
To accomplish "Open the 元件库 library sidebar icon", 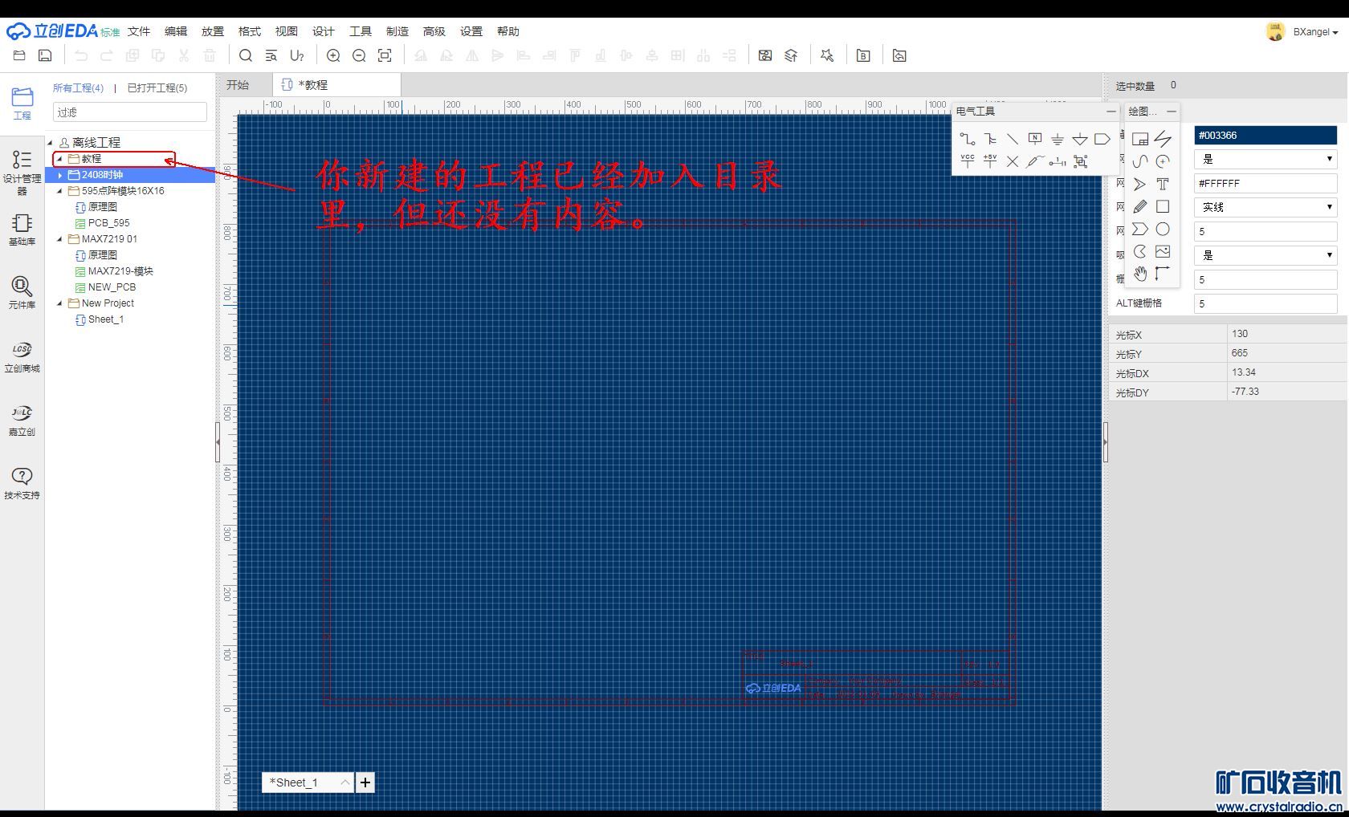I will [22, 292].
